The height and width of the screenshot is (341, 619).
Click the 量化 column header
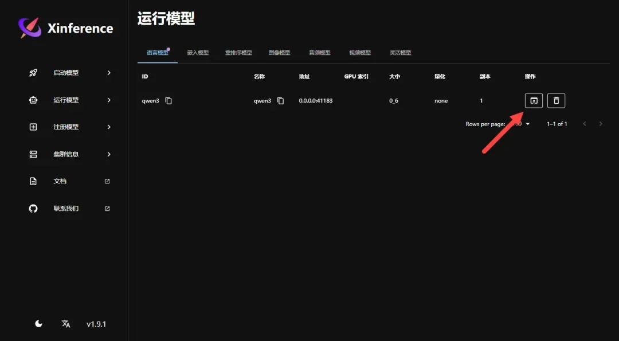[440, 77]
